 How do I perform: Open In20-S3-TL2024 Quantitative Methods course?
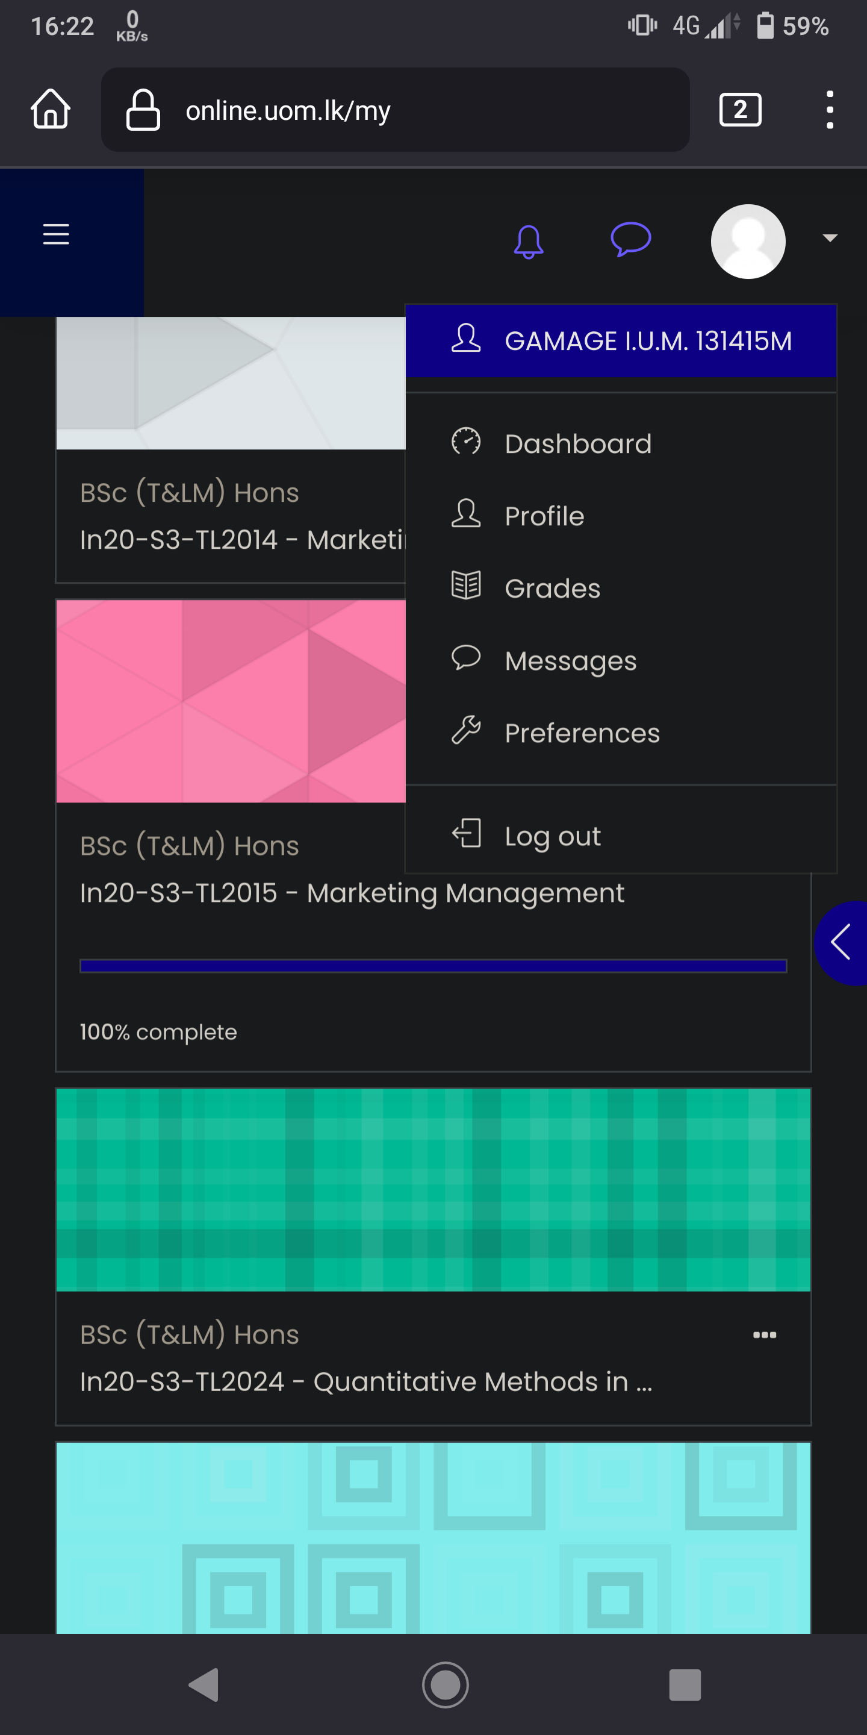[x=366, y=1381]
